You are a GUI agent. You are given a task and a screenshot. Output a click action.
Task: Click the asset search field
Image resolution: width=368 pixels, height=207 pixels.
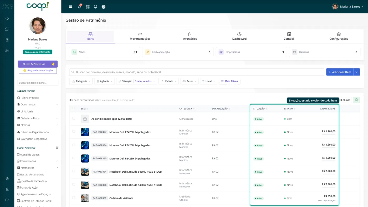coord(197,72)
